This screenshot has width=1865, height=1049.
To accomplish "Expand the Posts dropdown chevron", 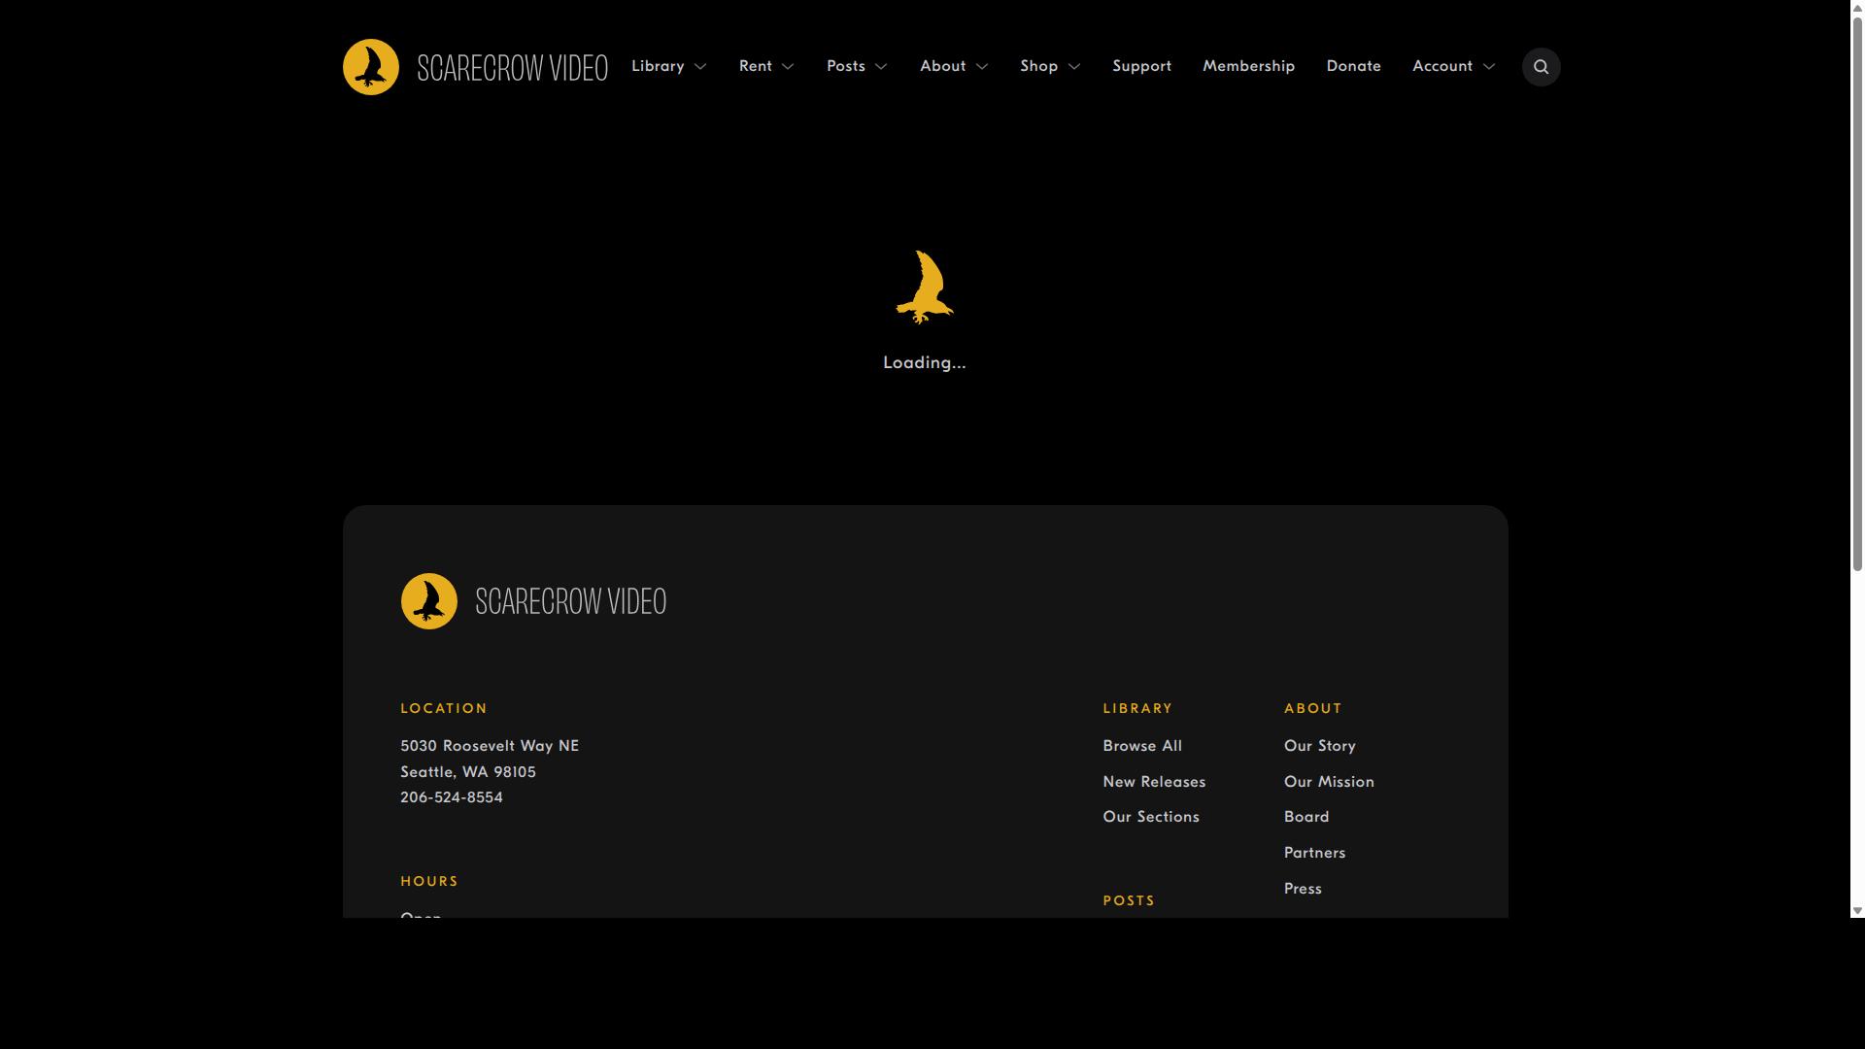I will pos(881,67).
